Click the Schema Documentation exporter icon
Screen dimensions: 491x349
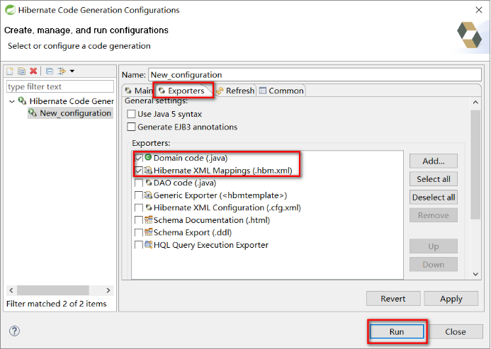tap(148, 219)
